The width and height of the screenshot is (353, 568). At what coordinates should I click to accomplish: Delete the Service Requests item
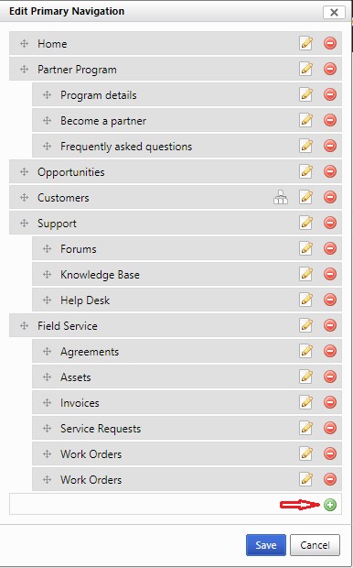330,428
